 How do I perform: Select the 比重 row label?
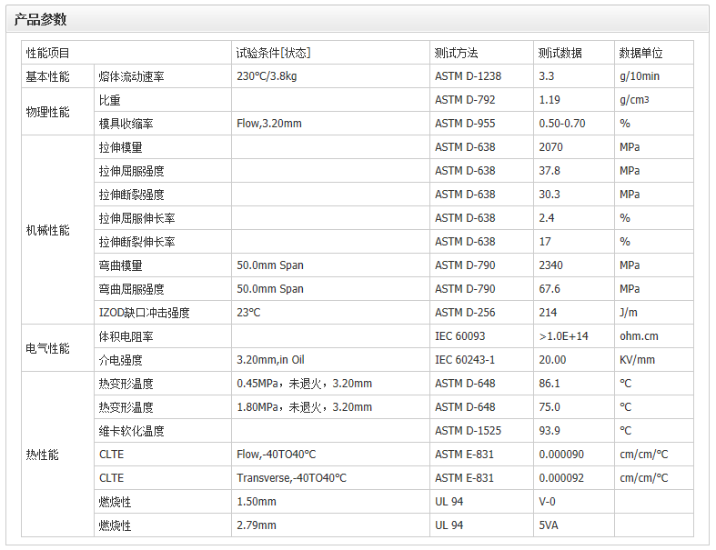[109, 100]
